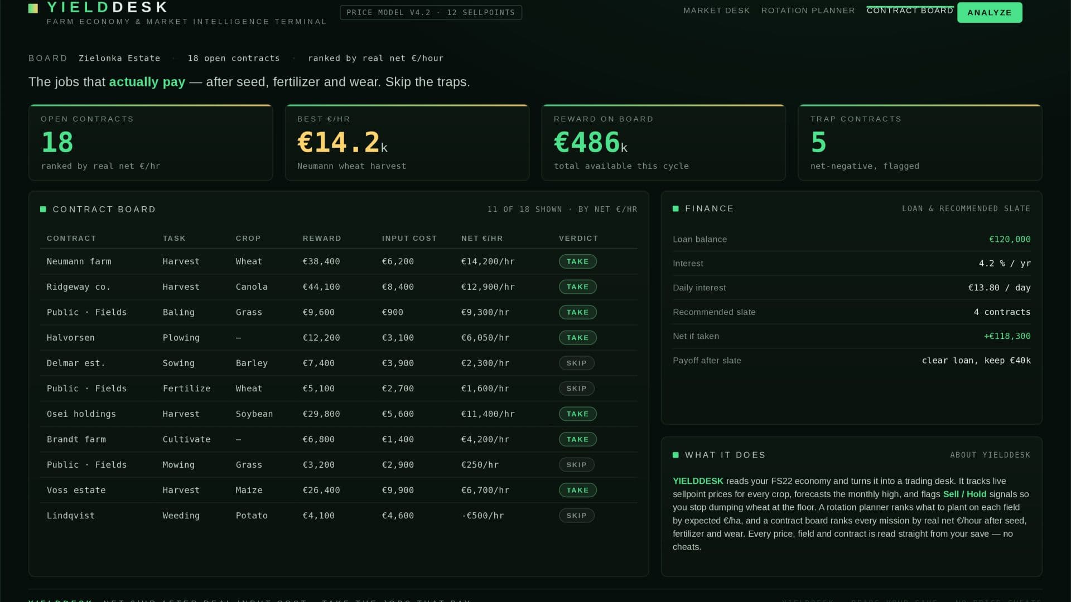
Task: Select the Lindqvist contract name
Action: click(x=71, y=516)
